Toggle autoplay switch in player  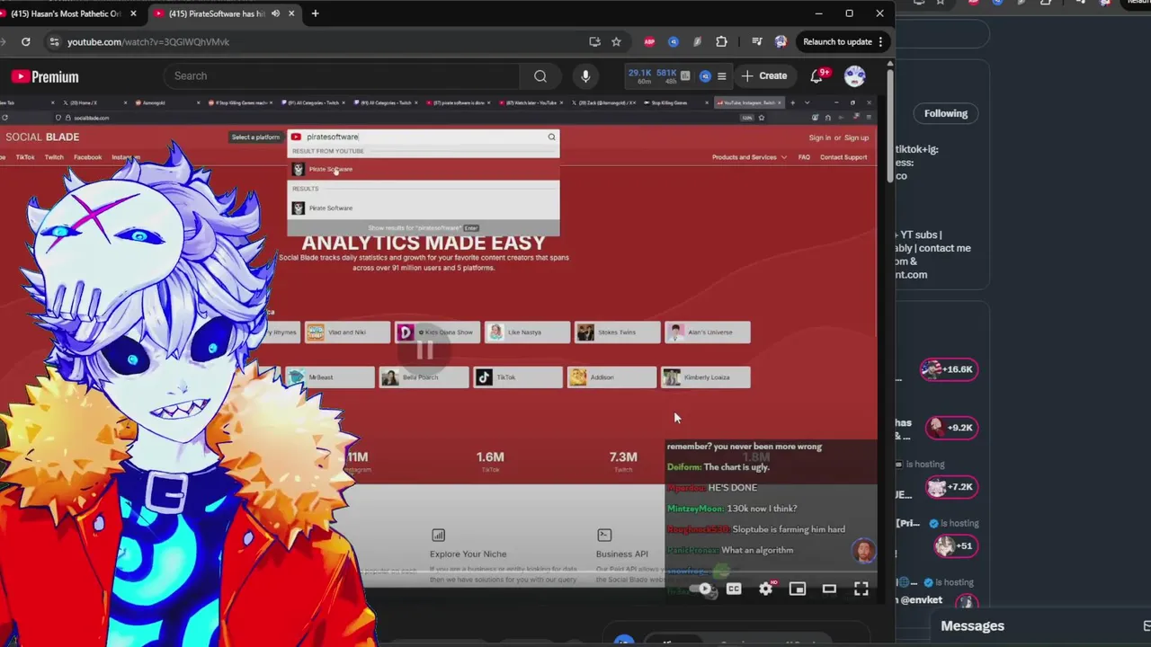click(705, 589)
